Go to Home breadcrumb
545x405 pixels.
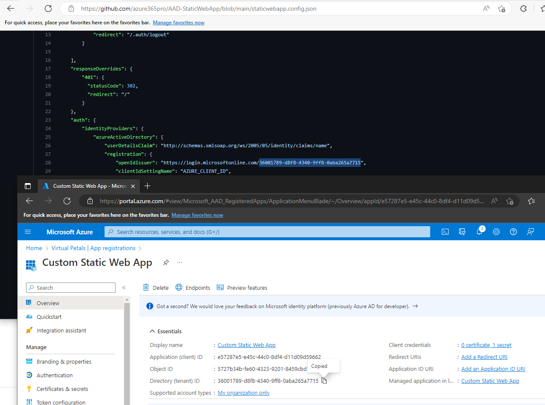[34, 248]
